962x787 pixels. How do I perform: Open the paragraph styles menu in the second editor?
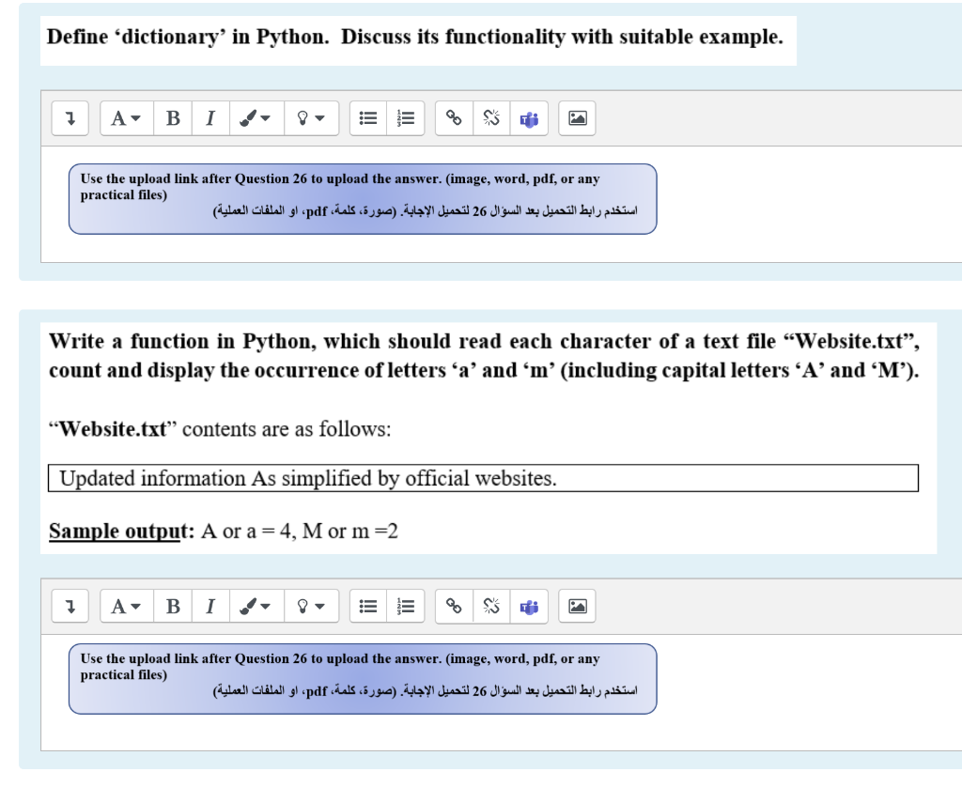126,606
